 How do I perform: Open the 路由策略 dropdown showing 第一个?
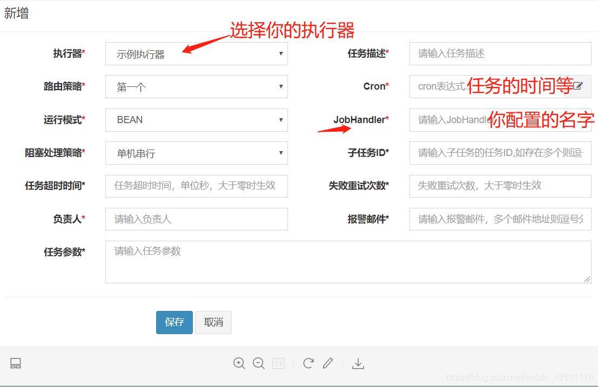click(197, 86)
